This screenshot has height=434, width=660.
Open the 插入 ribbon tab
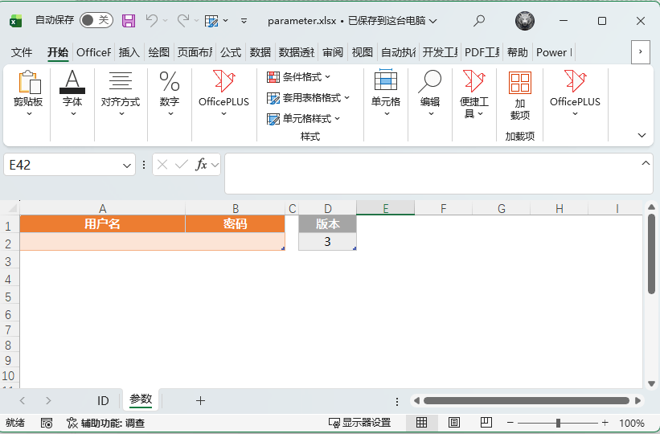pyautogui.click(x=129, y=52)
